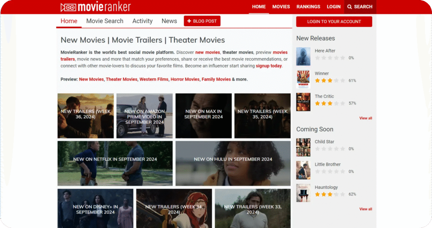432x228 pixels.
Task: Go to the News tab
Action: (x=169, y=21)
